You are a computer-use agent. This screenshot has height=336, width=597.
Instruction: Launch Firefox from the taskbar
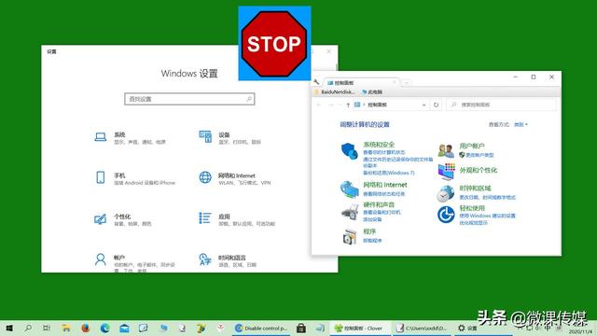(86, 328)
